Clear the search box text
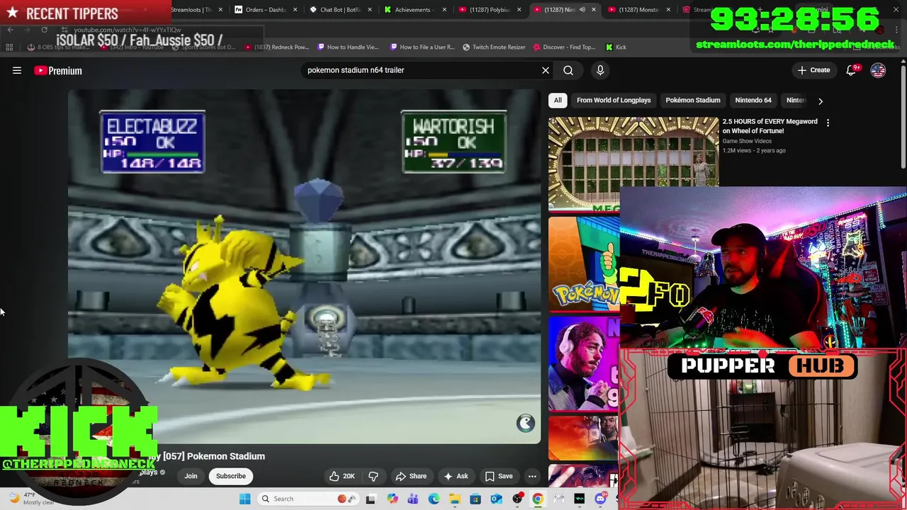 point(546,70)
